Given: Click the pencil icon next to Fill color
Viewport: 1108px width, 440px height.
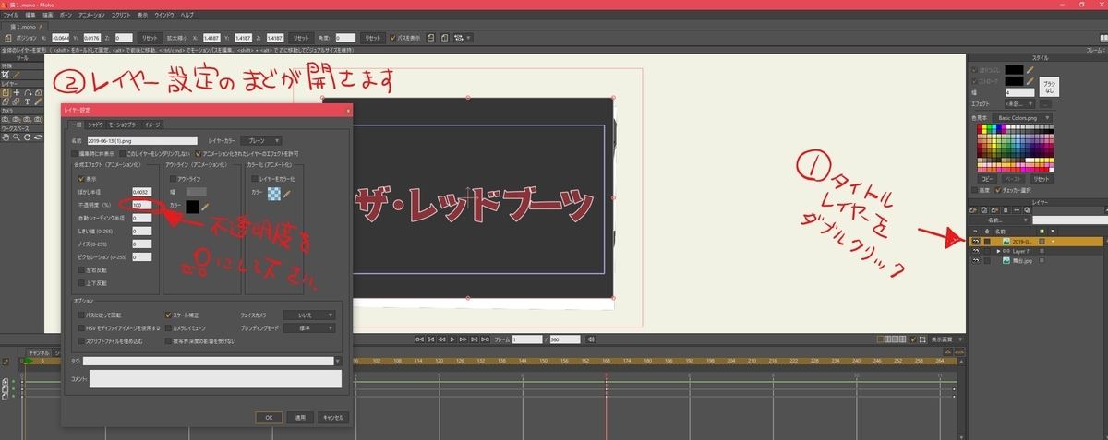Looking at the screenshot, I should pyautogui.click(x=1030, y=70).
